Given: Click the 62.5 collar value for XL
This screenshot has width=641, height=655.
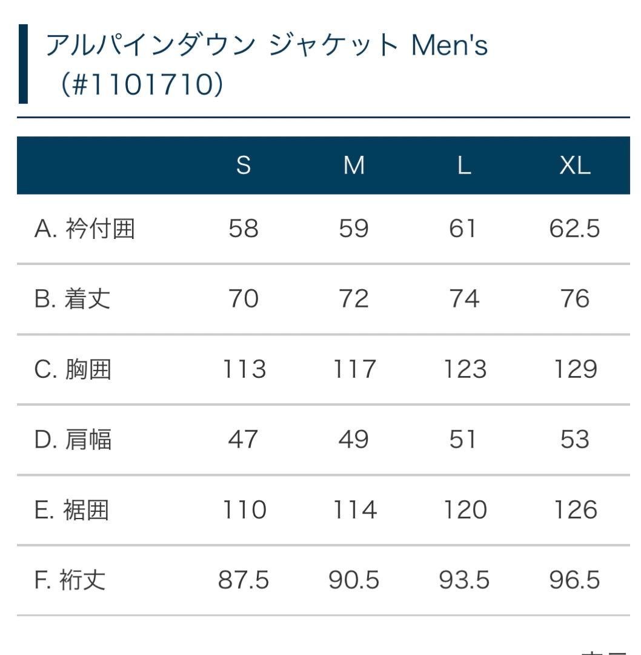Looking at the screenshot, I should 574,229.
